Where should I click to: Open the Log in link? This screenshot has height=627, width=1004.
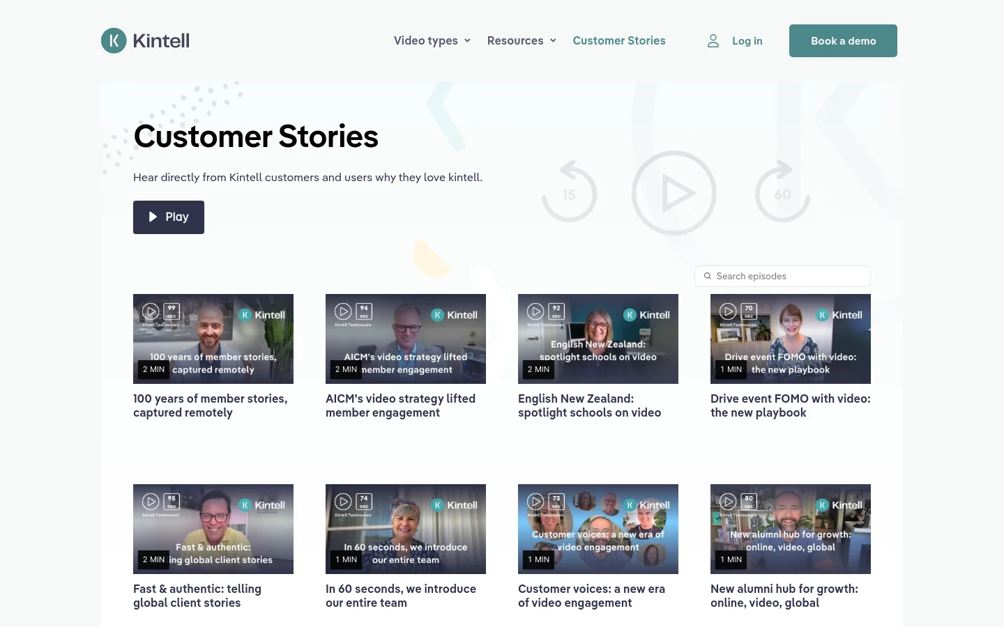[747, 41]
